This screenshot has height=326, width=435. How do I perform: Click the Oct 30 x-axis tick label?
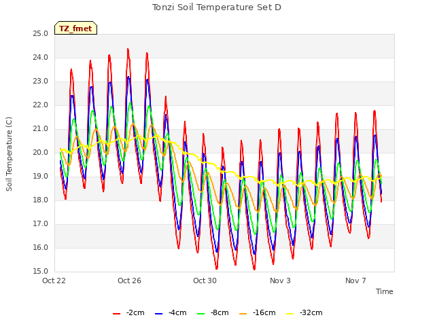point(205,280)
